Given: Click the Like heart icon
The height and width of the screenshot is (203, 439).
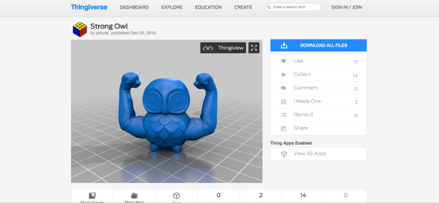Looking at the screenshot, I should click(x=283, y=61).
